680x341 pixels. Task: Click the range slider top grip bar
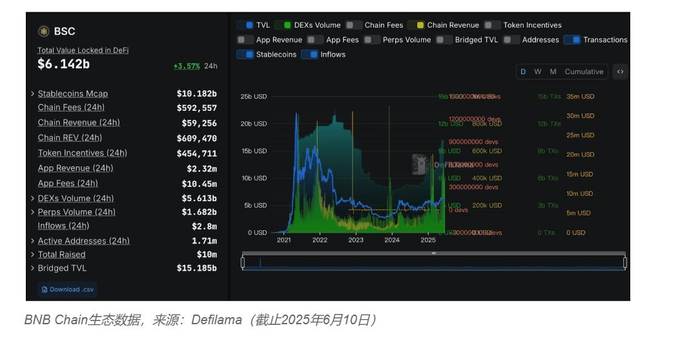pos(434,253)
